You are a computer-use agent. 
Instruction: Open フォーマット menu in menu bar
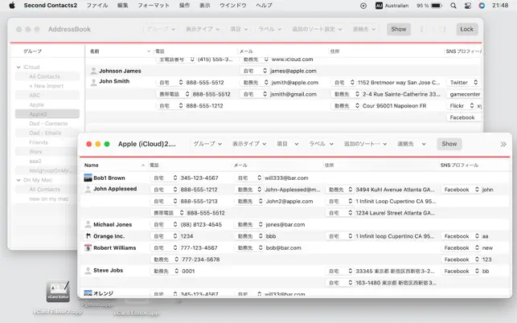point(154,6)
